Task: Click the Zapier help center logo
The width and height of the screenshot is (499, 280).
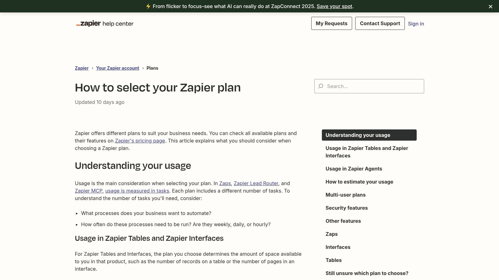Action: pos(105,24)
